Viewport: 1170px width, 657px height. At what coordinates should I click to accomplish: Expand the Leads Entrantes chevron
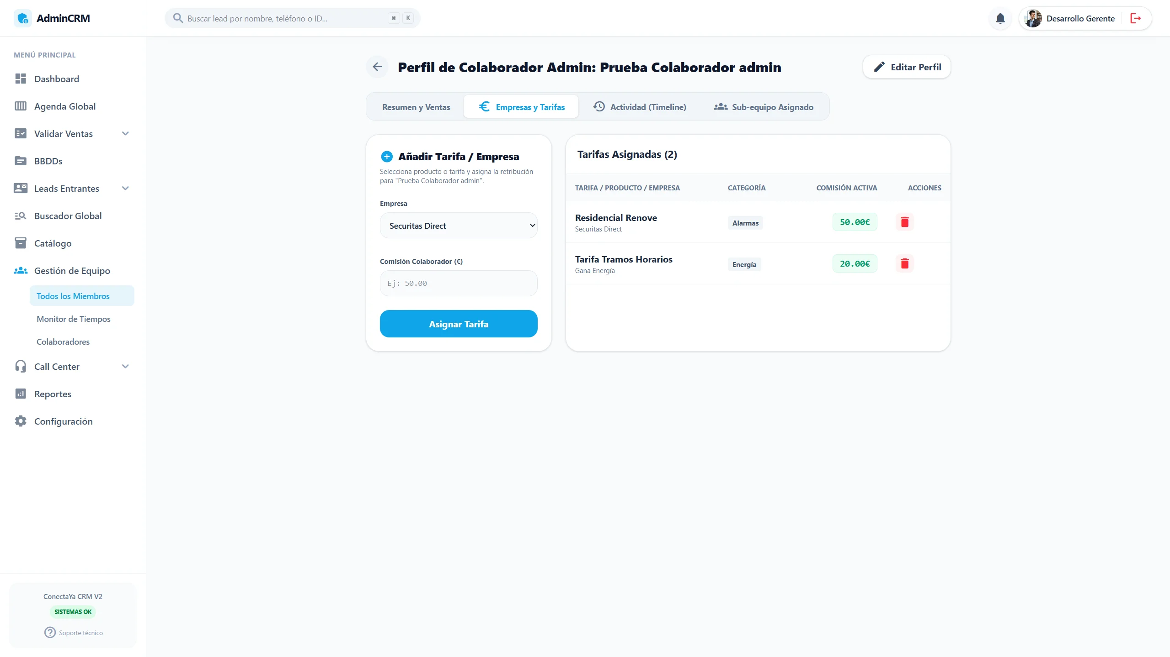coord(125,188)
